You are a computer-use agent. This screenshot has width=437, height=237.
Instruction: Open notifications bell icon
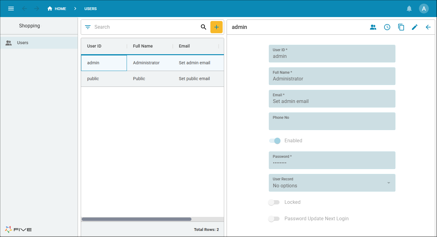point(409,9)
